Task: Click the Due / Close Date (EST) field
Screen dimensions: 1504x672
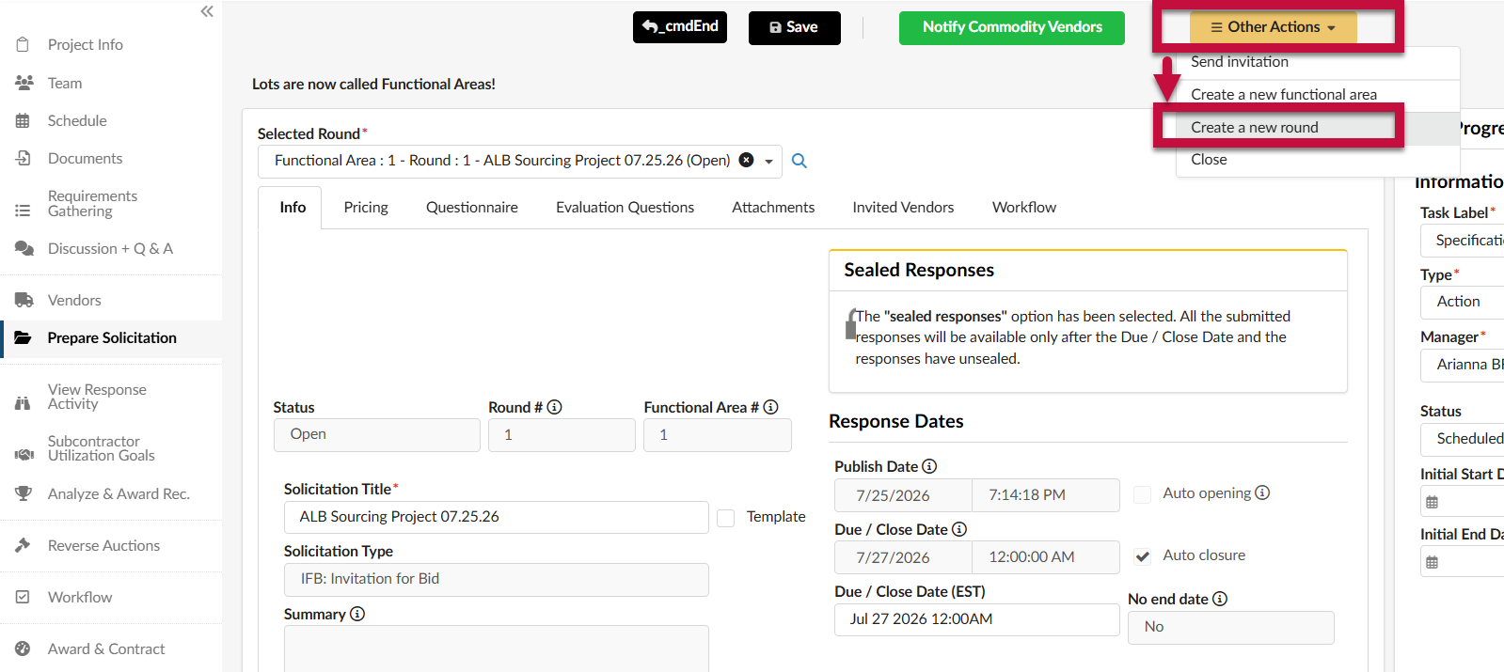Action: 976,619
